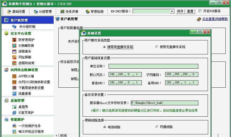Select the 使用有盘操作系统 radio button
This screenshot has height=137, width=231.
[x=104, y=47]
